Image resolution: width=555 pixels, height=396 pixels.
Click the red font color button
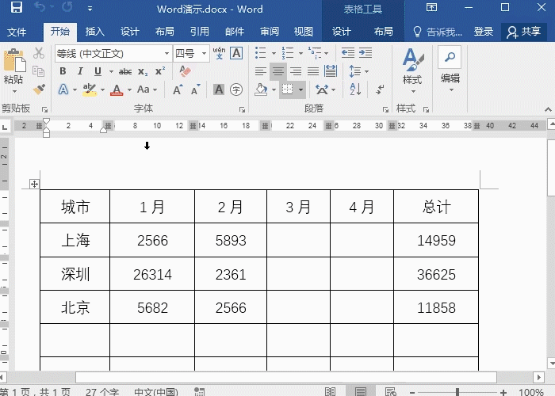[x=117, y=89]
